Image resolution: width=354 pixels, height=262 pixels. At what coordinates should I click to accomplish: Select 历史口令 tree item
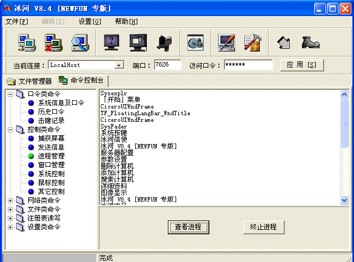pyautogui.click(x=51, y=112)
